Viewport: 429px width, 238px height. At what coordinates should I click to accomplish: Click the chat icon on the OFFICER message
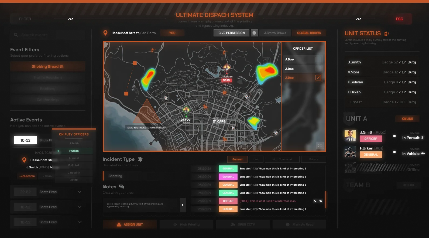click(x=321, y=201)
